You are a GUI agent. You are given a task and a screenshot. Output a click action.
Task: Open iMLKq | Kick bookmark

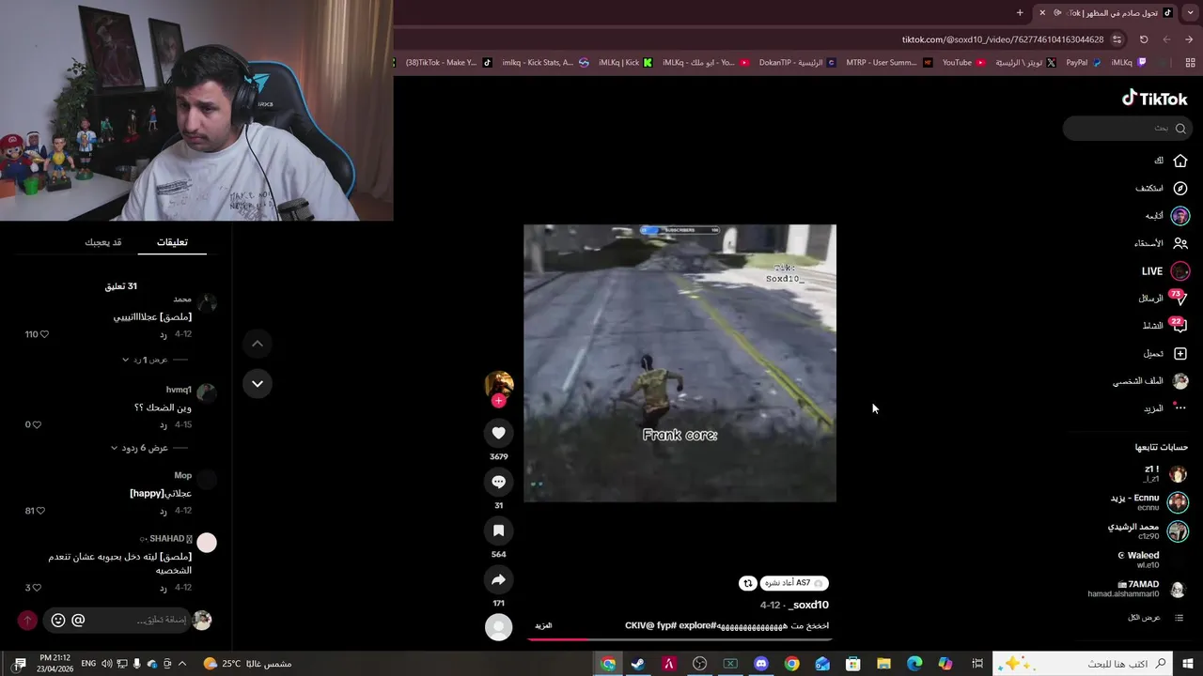(x=624, y=63)
